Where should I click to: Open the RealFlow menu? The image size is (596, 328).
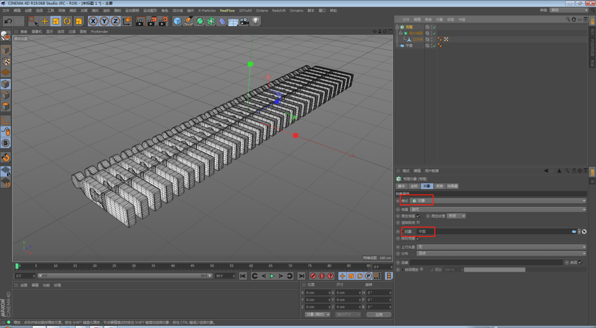(227, 10)
